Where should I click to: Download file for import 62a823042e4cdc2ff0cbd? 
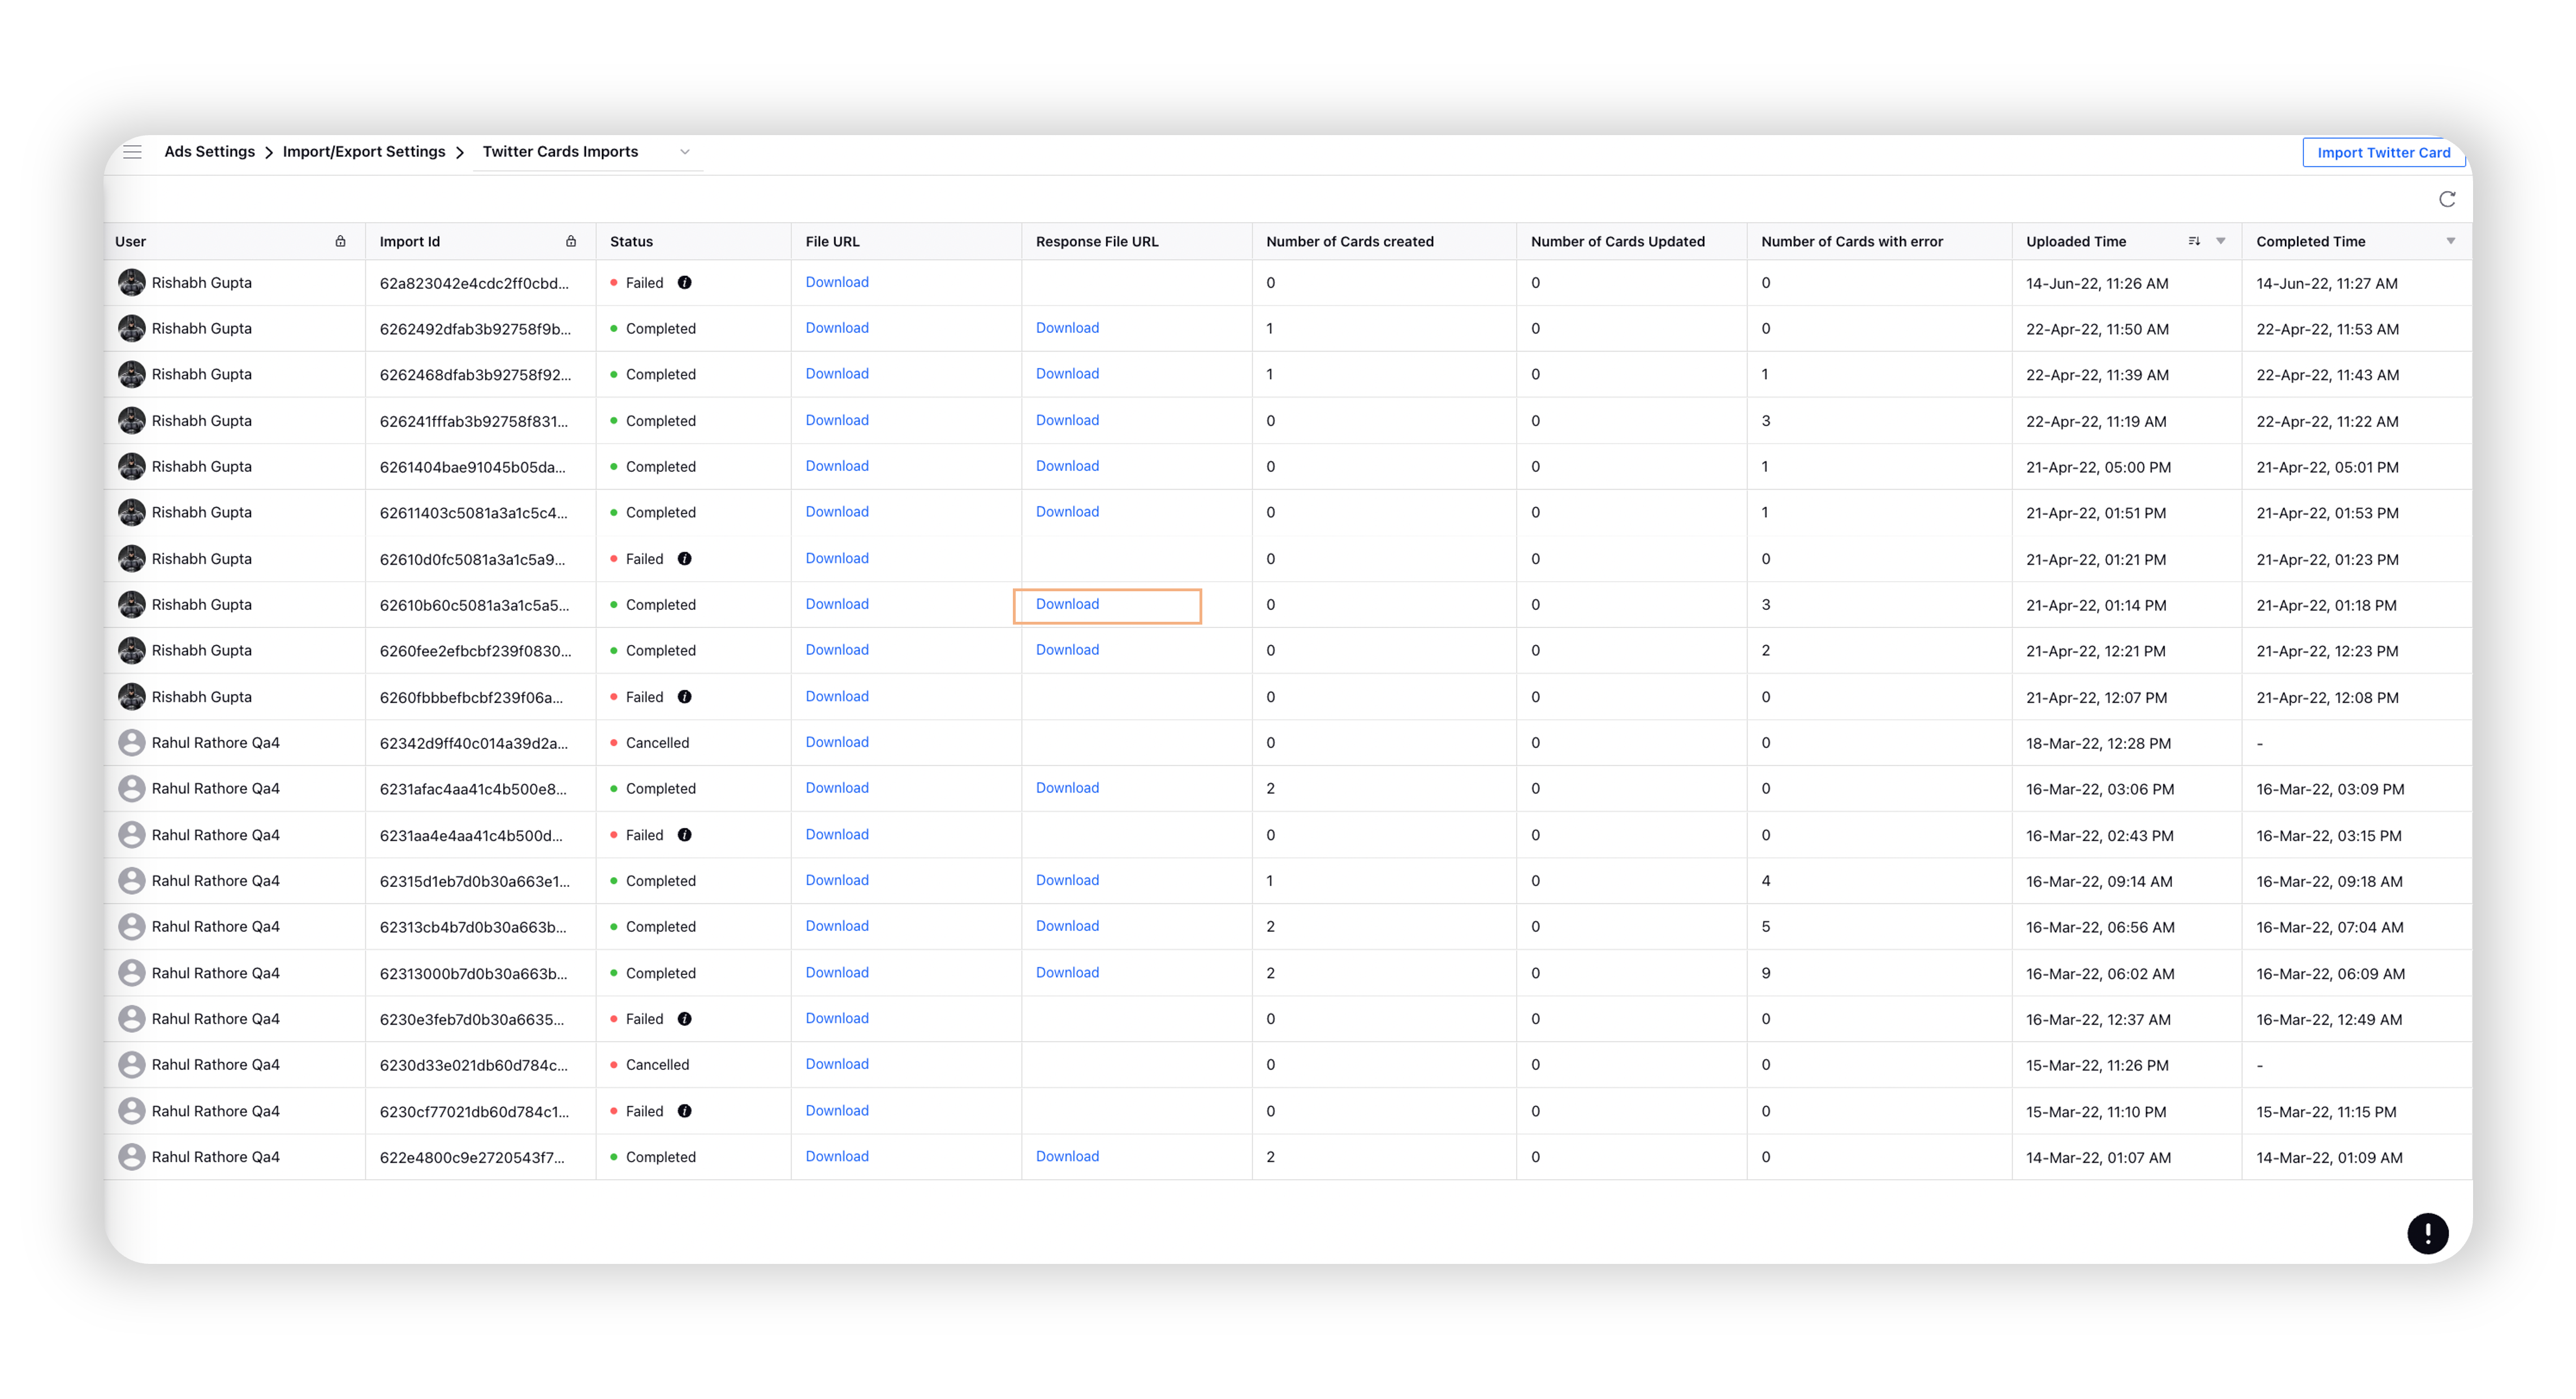(837, 282)
